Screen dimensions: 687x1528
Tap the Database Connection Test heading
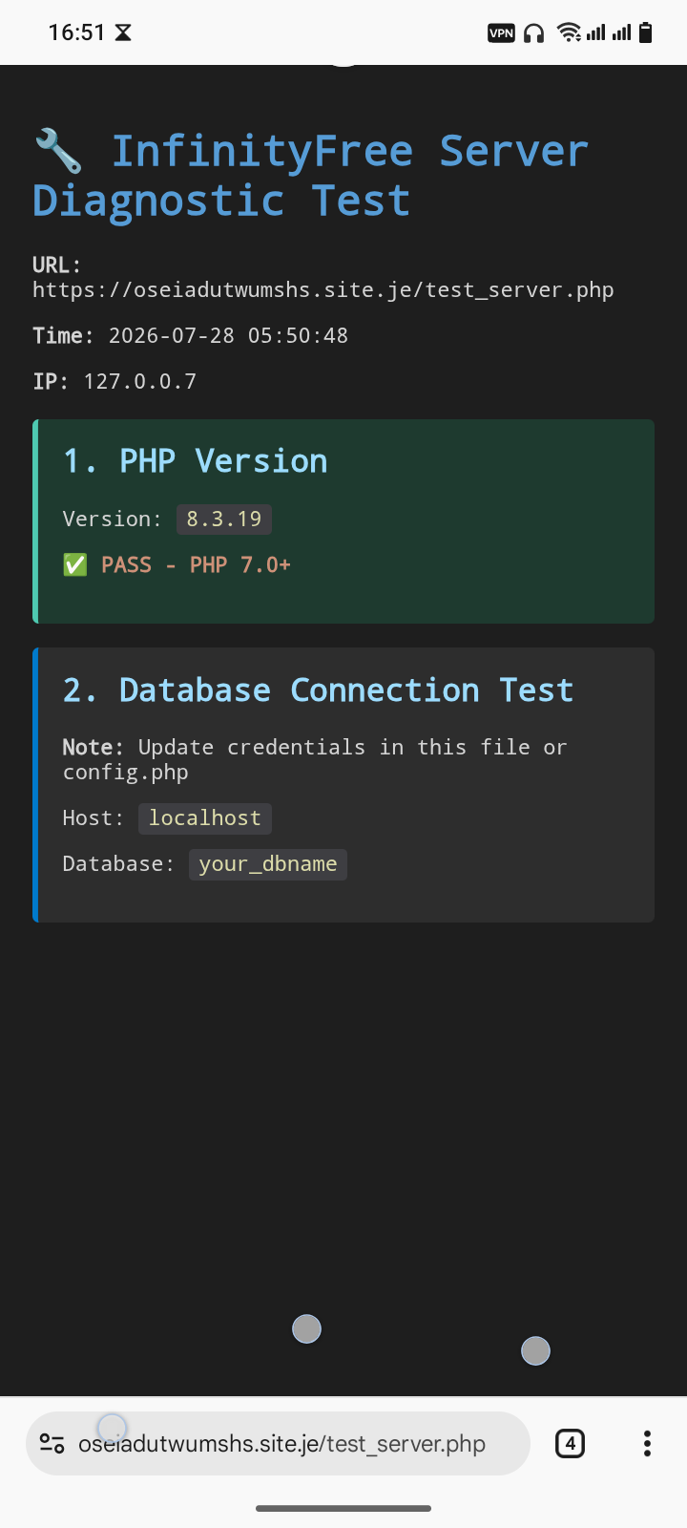tap(318, 690)
